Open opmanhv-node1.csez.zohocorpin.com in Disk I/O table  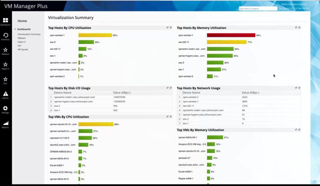74,97
